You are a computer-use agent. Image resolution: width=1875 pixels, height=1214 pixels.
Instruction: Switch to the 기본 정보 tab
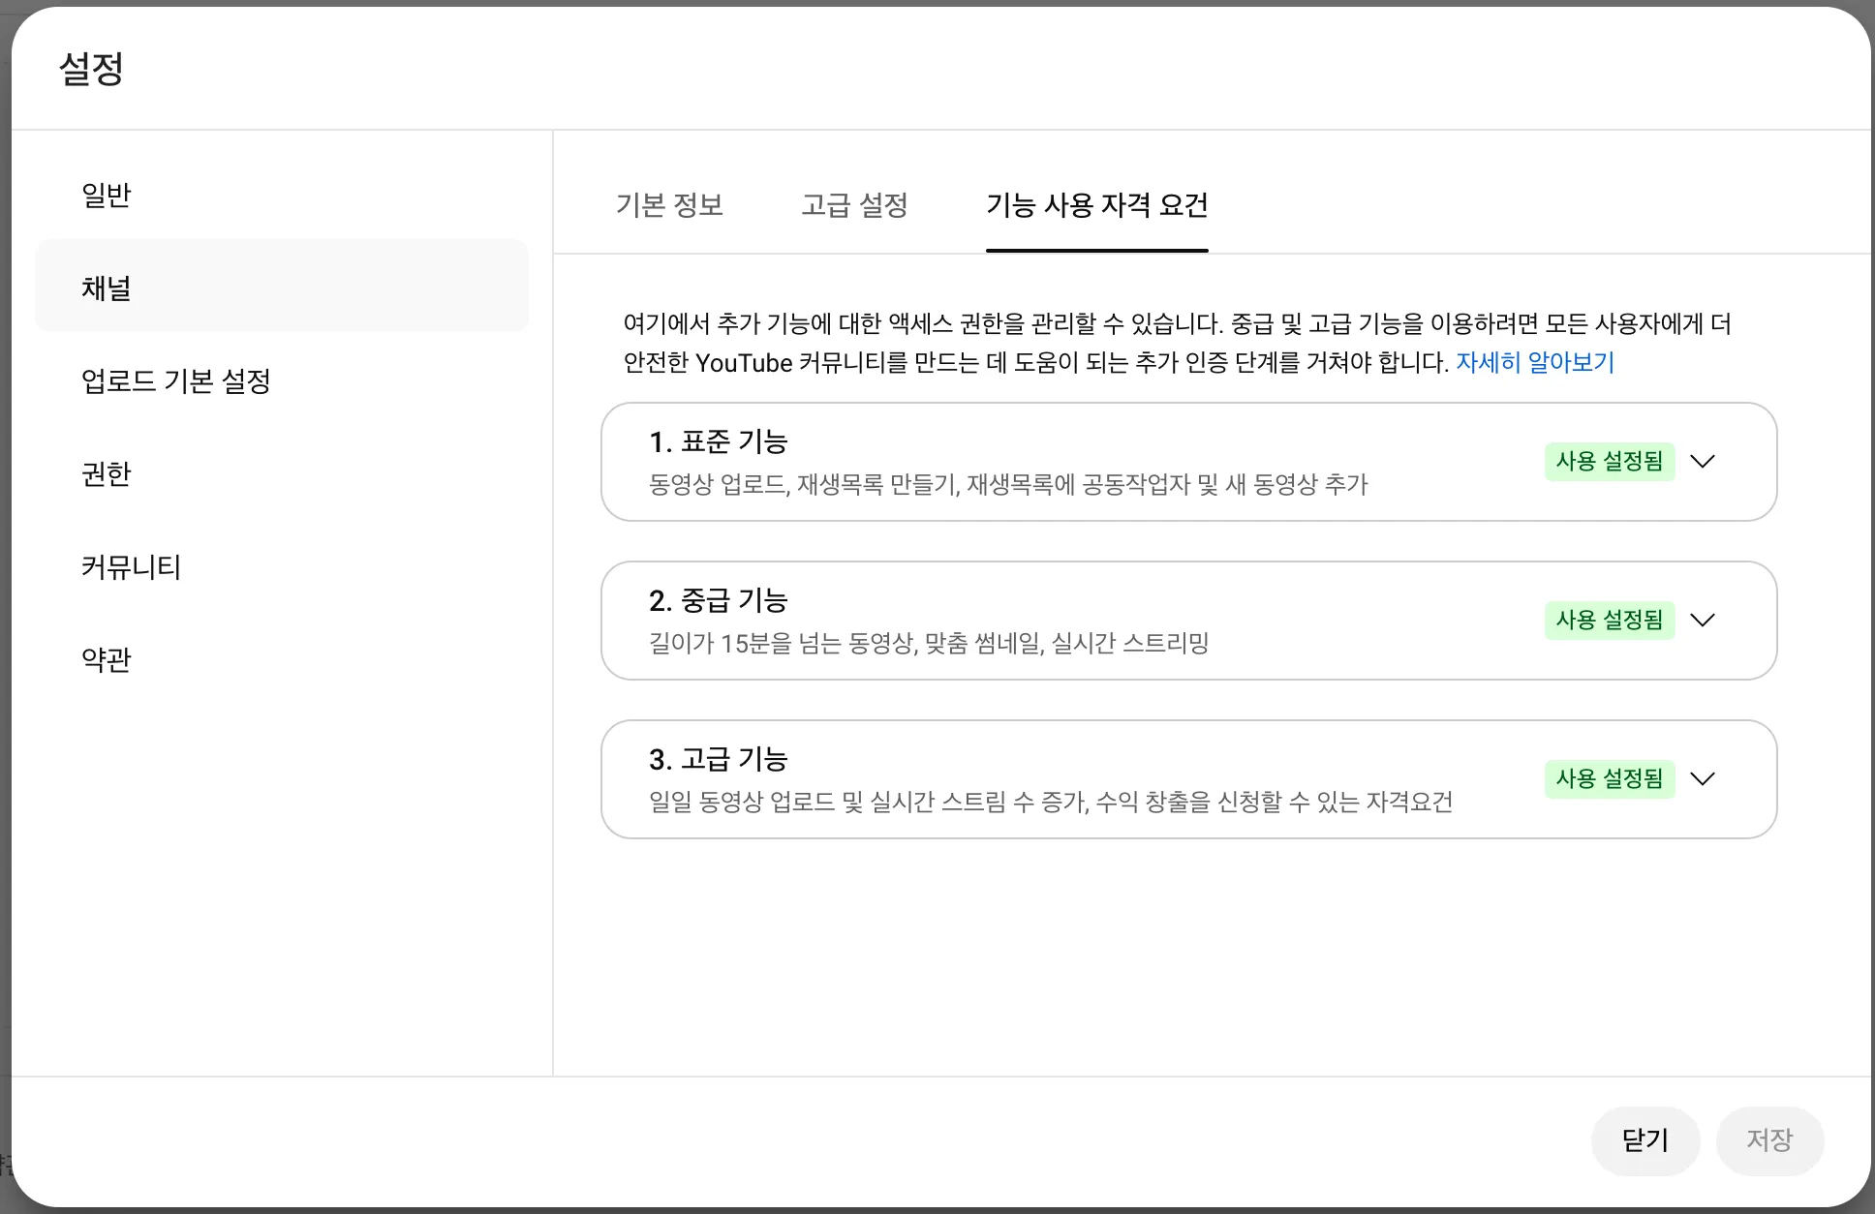669,205
